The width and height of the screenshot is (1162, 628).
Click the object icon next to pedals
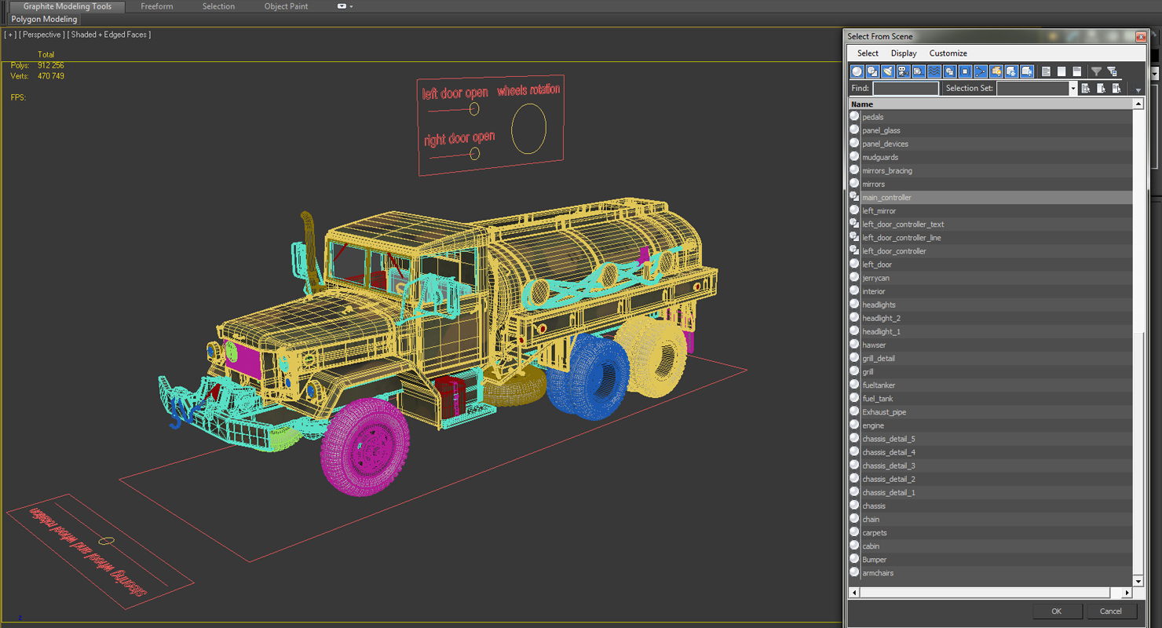point(854,116)
